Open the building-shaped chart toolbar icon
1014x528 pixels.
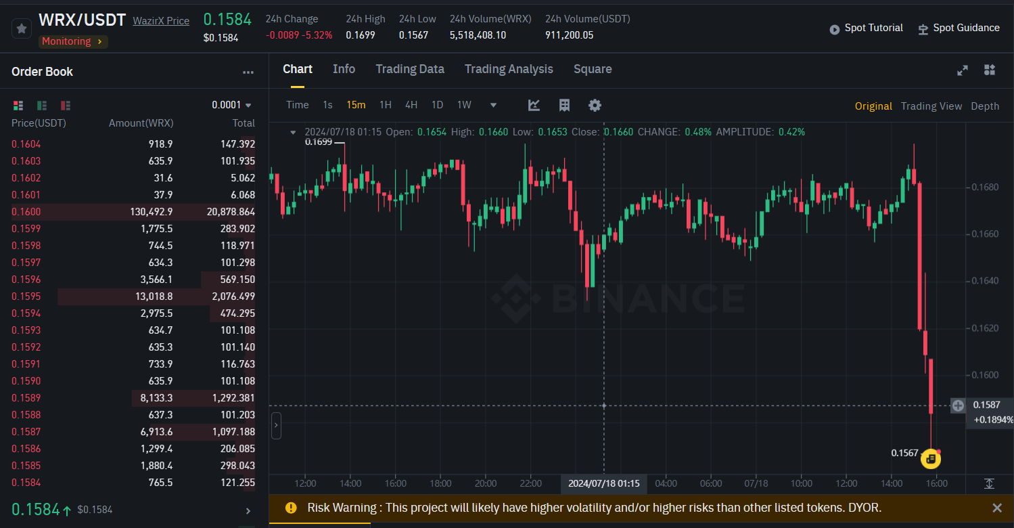[x=564, y=105]
